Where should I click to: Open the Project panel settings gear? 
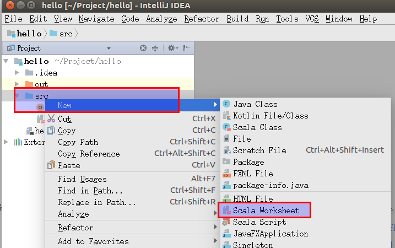coord(173,48)
